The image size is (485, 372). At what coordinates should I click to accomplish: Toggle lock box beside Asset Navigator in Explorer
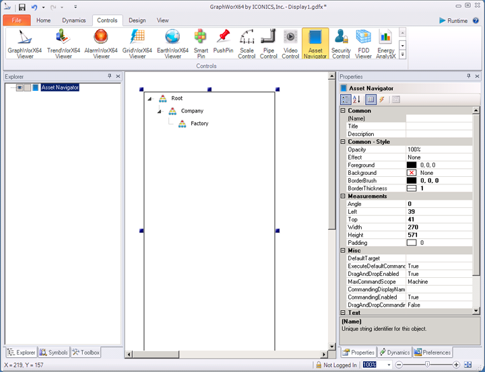28,87
